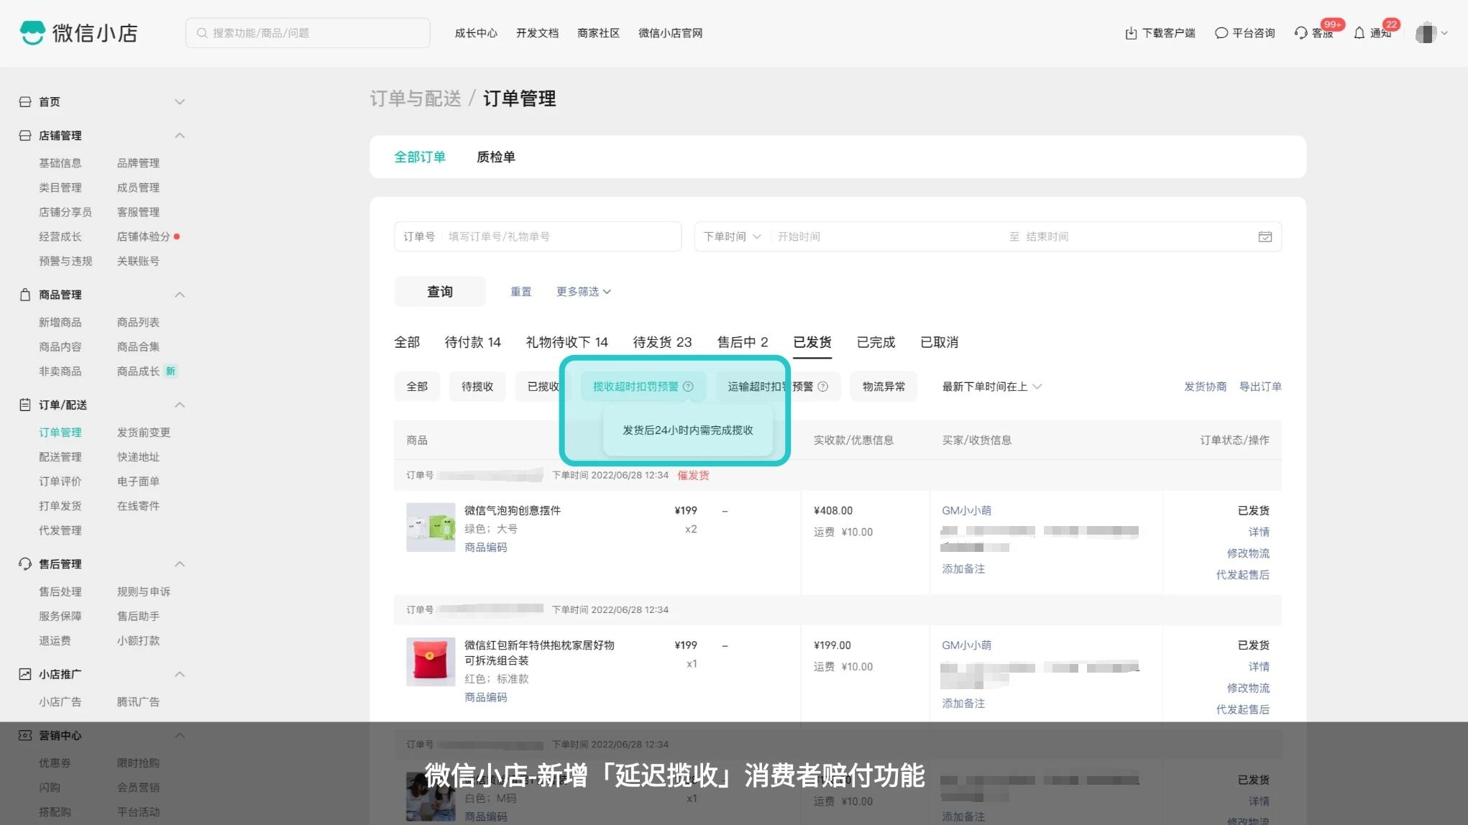This screenshot has width=1468, height=825.
Task: Click the 客服 headset icon
Action: click(x=1300, y=33)
